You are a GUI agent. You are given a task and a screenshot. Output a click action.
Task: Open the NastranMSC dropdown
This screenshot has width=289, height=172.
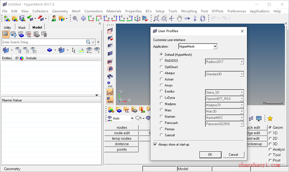(x=224, y=118)
